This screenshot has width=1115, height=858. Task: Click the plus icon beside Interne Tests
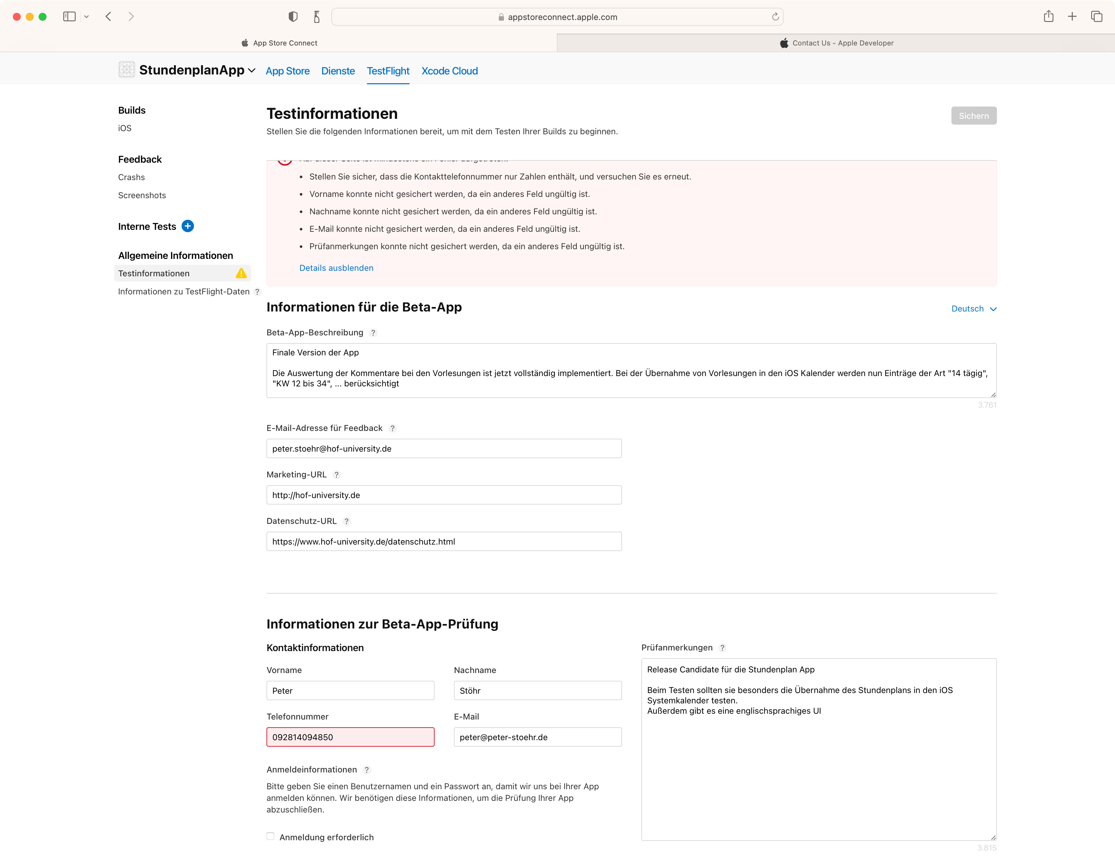pyautogui.click(x=188, y=226)
